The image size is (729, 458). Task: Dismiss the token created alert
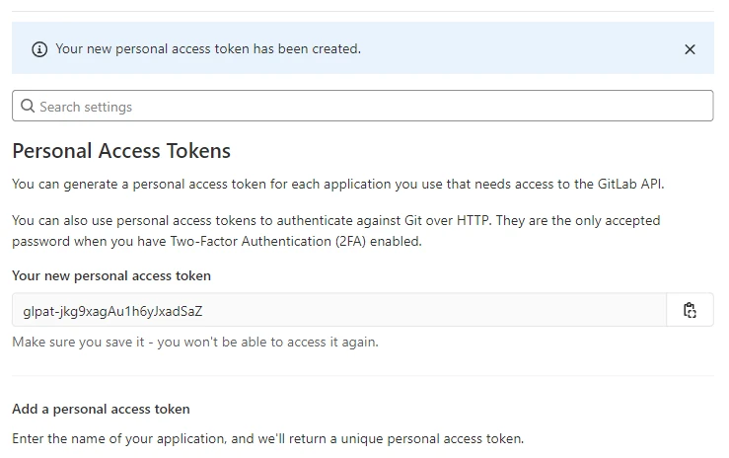(x=690, y=49)
